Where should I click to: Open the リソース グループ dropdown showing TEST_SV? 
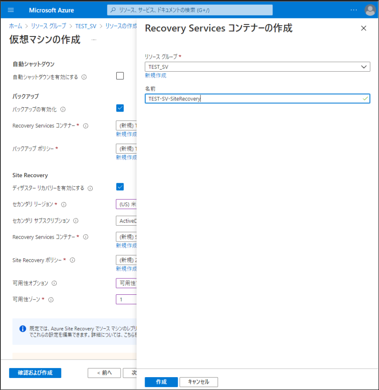click(257, 67)
